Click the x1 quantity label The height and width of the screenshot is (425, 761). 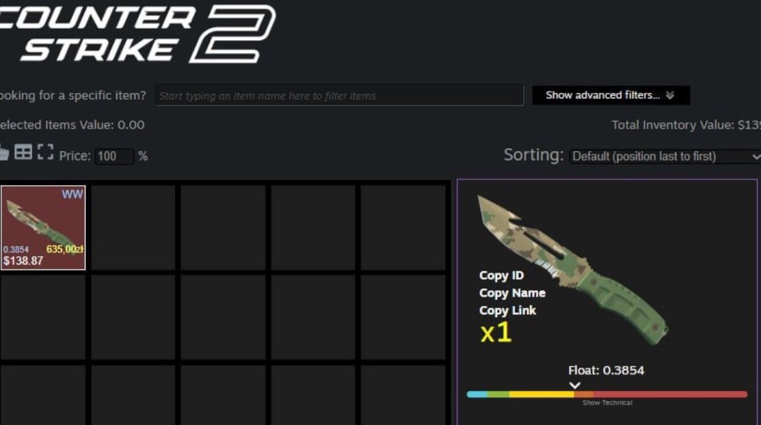[496, 333]
